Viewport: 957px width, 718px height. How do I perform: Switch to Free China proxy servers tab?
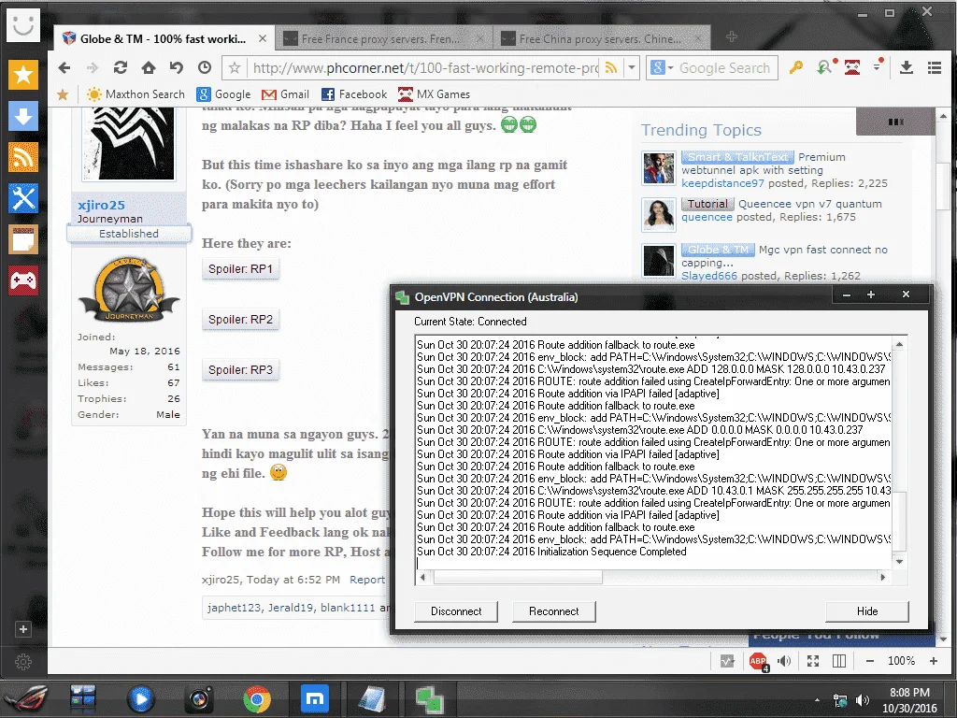600,38
